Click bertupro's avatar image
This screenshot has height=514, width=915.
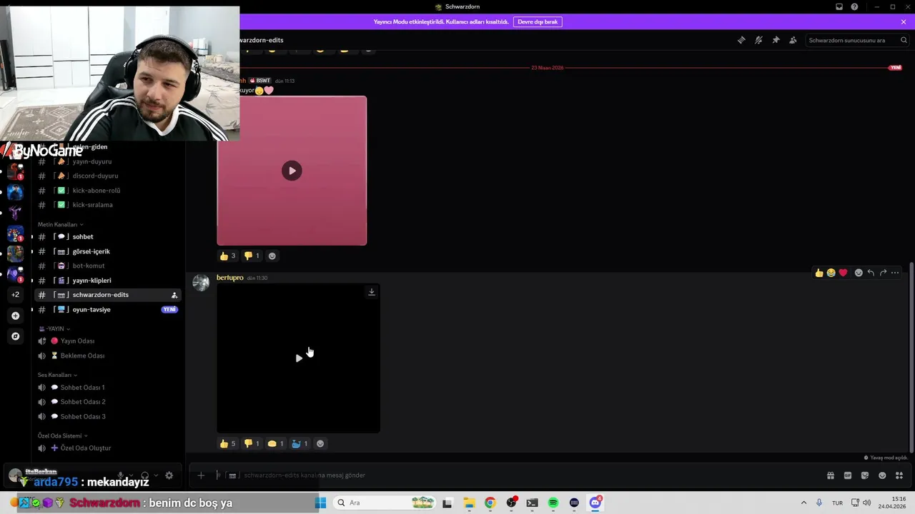201,283
